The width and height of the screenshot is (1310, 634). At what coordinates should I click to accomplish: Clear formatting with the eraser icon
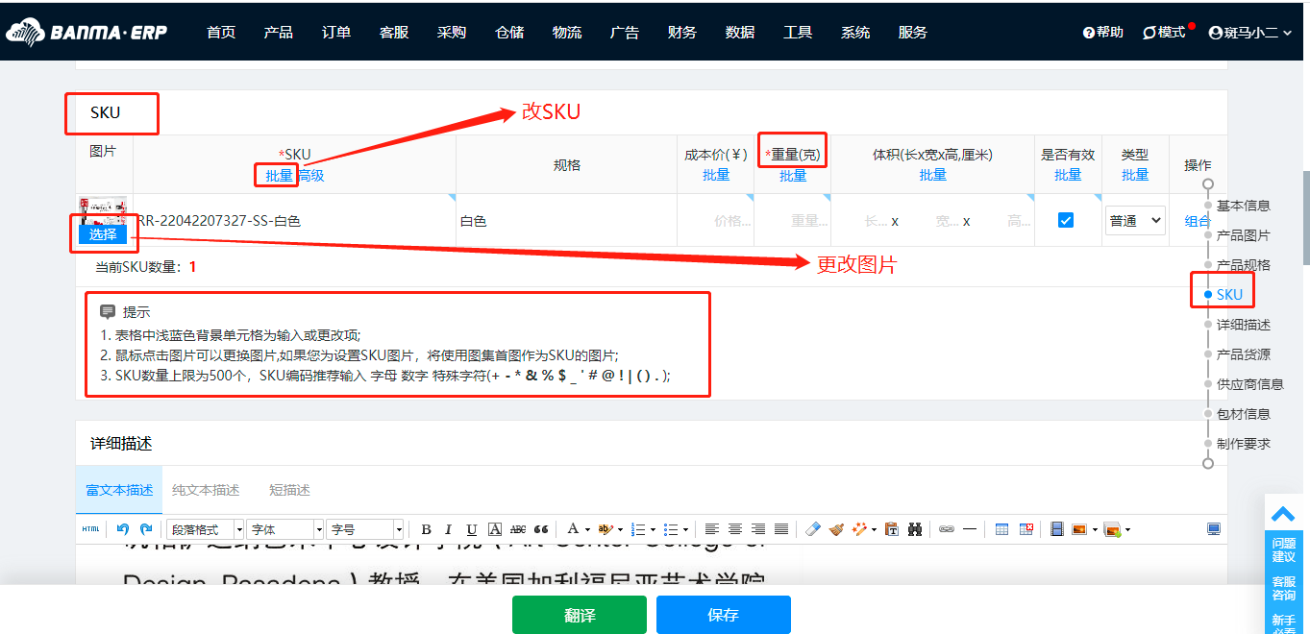tap(813, 529)
